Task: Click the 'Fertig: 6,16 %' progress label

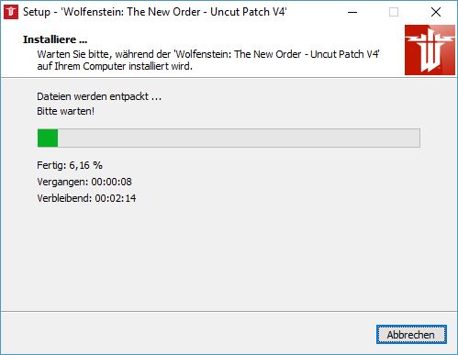Action: pos(70,165)
